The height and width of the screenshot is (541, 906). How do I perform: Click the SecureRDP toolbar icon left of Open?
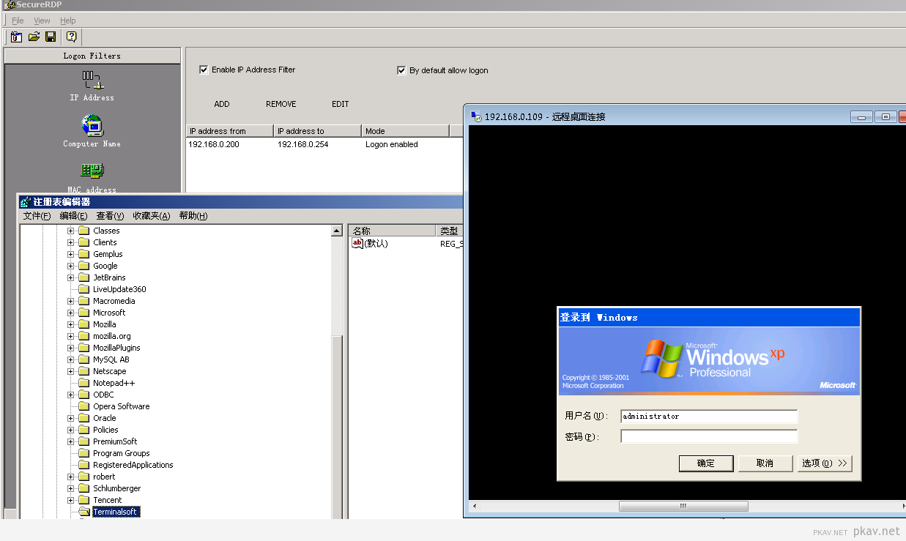(16, 37)
